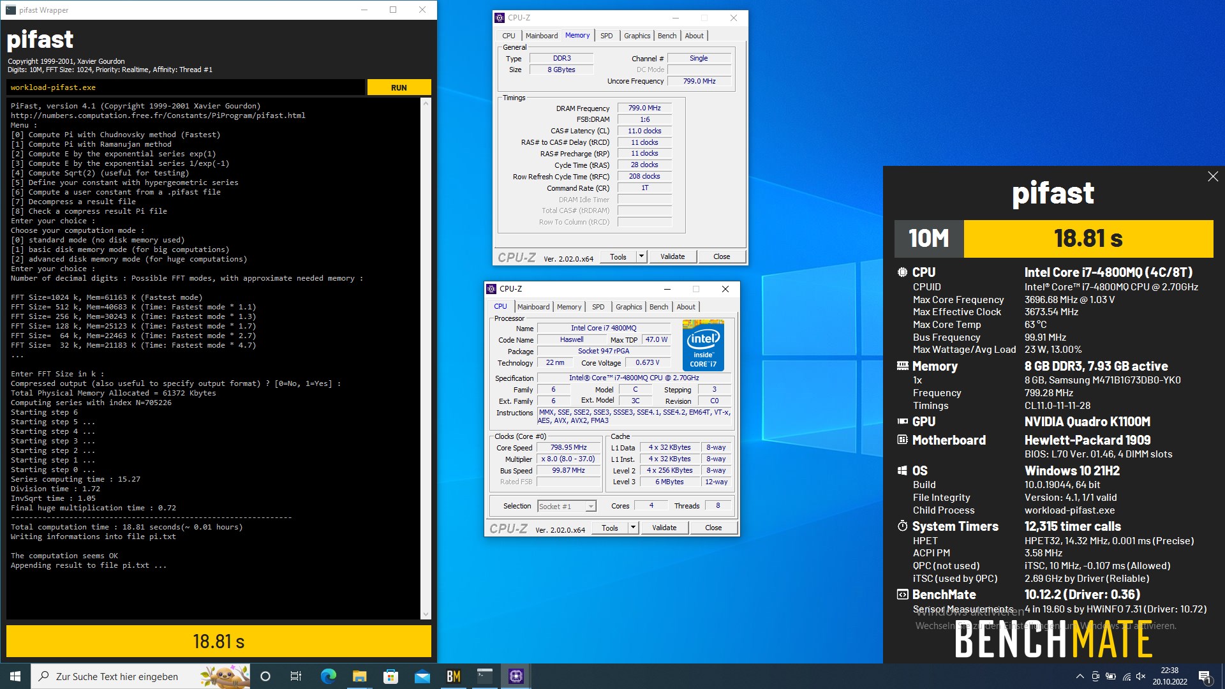1225x689 pixels.
Task: Open File Explorer from taskbar
Action: 359,676
